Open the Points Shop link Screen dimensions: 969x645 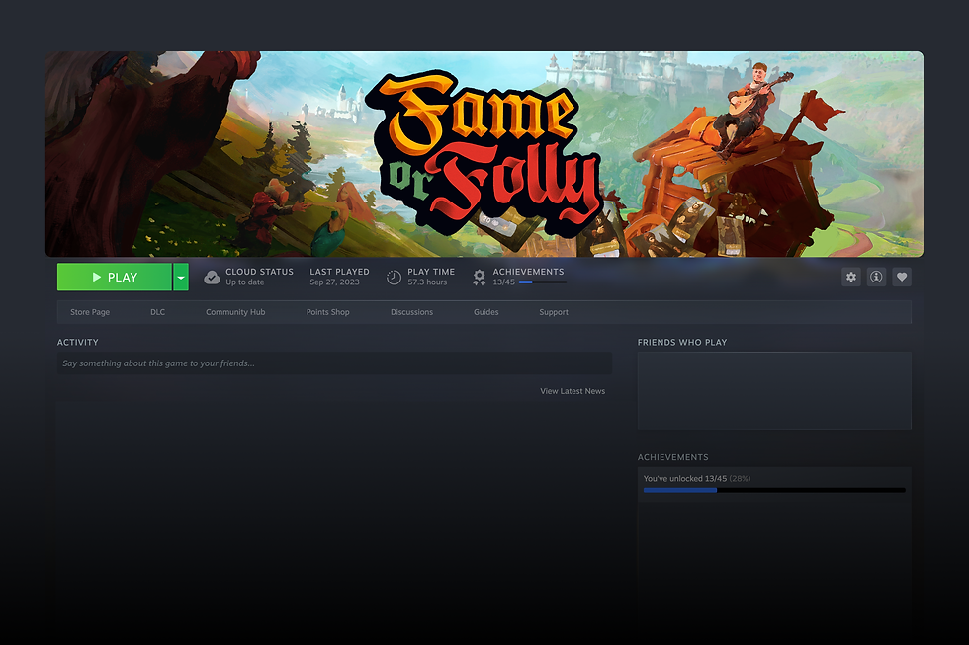point(328,312)
